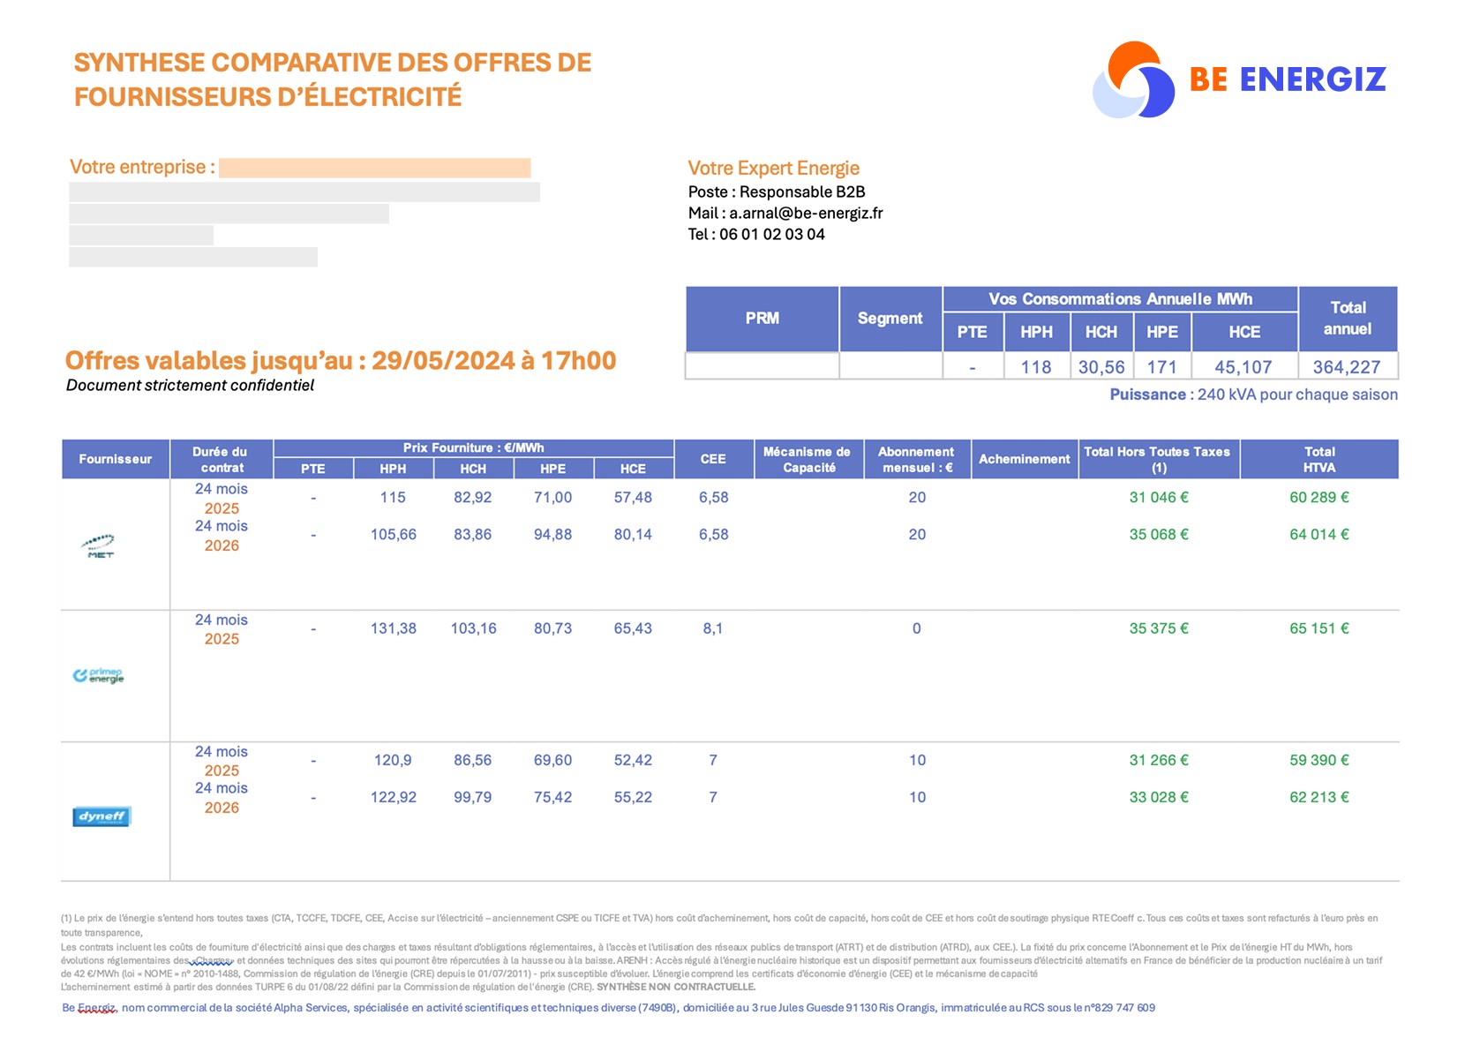Select MET 2026 total 35 068 €
Image resolution: width=1480 pixels, height=1045 pixels.
(1159, 535)
